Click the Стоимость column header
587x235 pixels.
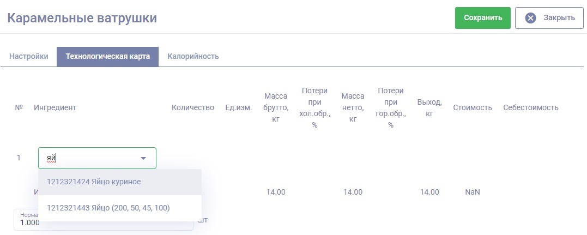(472, 107)
